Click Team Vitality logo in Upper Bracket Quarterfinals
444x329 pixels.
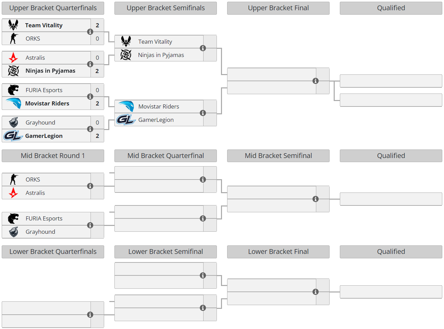tap(13, 25)
